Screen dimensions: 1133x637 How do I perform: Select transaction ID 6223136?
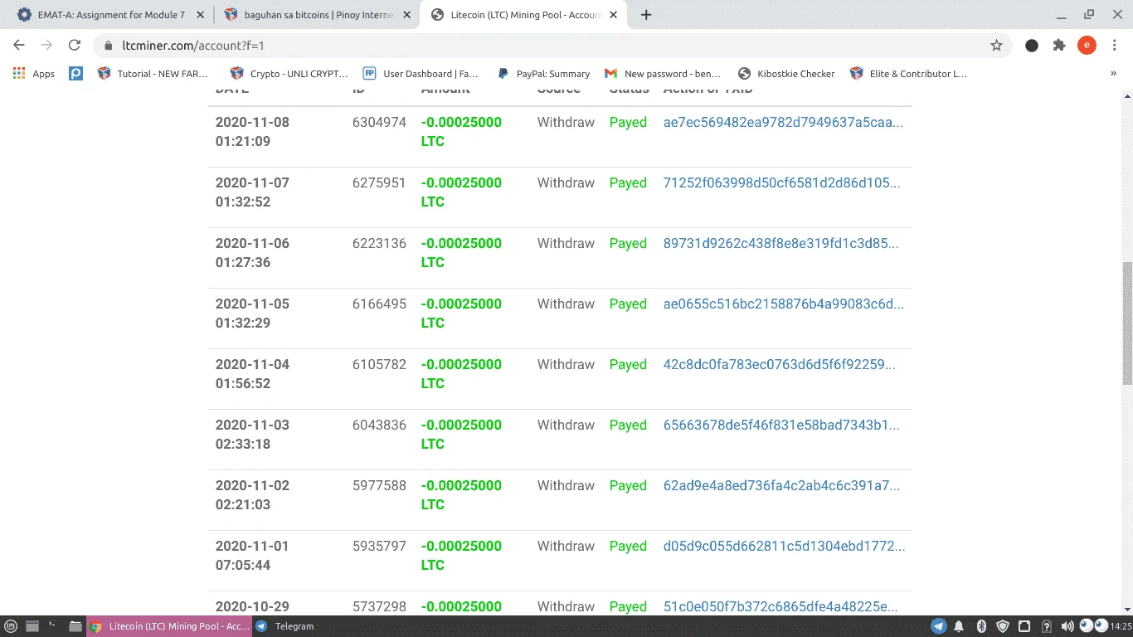[379, 243]
